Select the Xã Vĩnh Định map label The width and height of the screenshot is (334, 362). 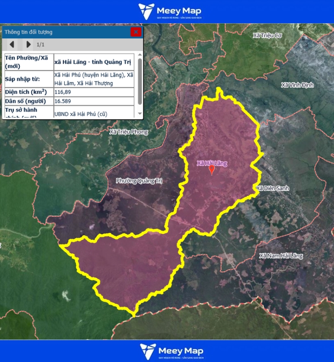pyautogui.click(x=297, y=85)
